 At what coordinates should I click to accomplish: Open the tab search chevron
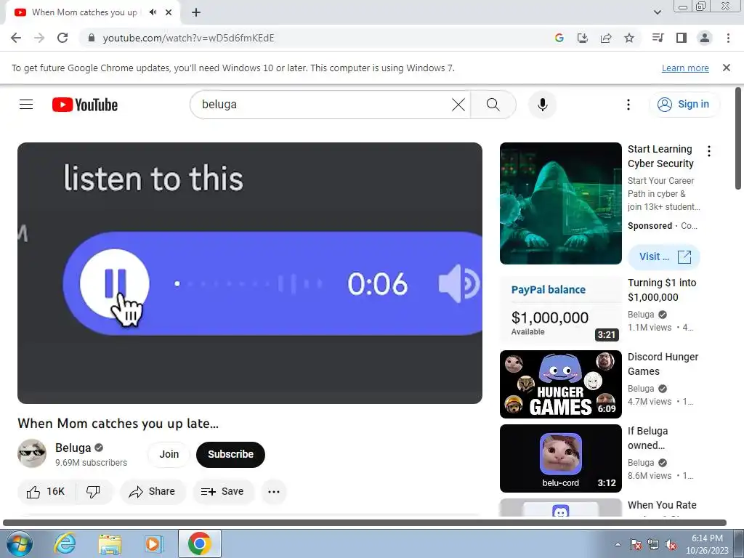click(x=657, y=12)
